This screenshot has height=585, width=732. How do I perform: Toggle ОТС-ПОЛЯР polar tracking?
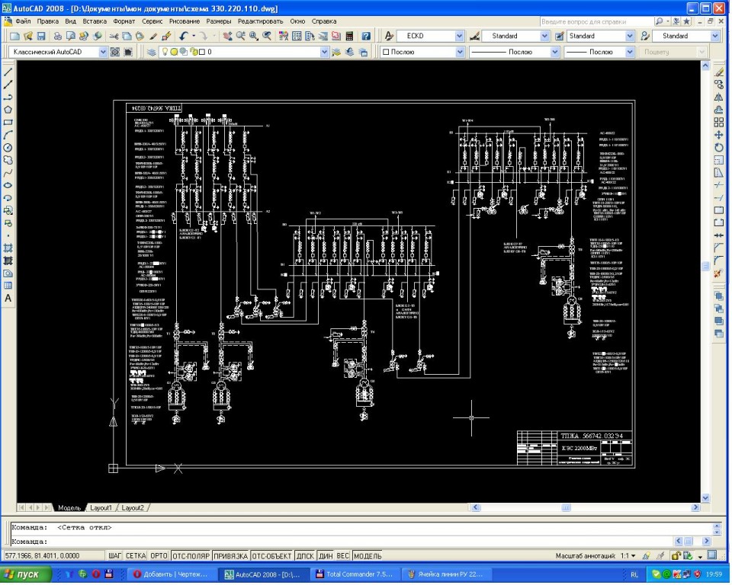[191, 556]
